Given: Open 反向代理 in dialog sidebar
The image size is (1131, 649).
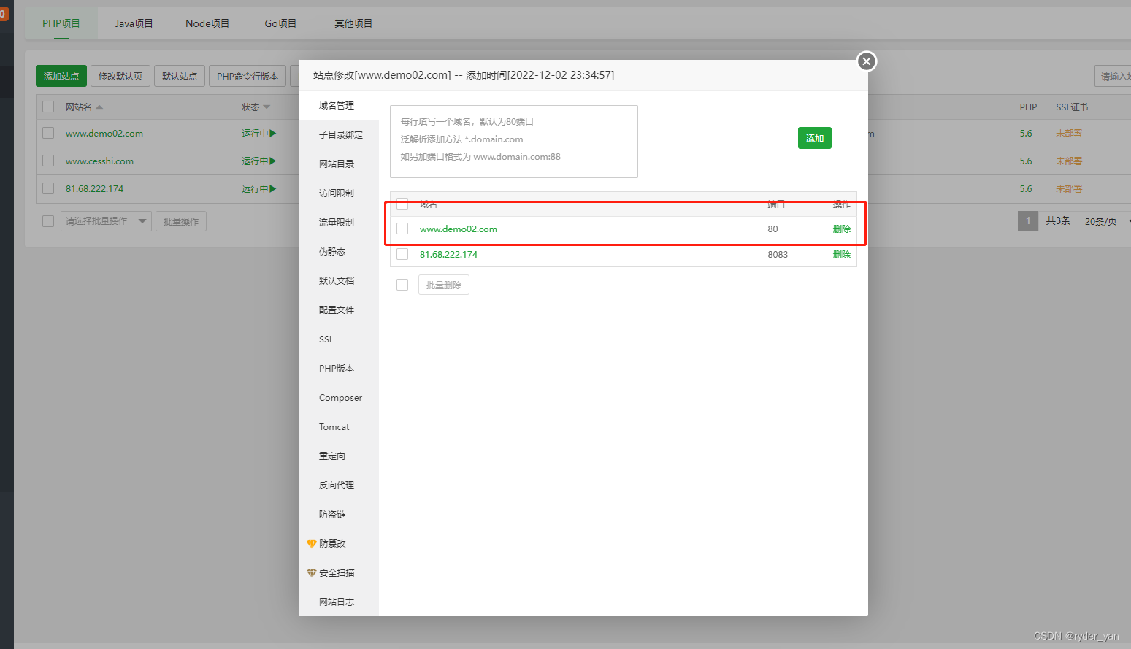Looking at the screenshot, I should [x=339, y=485].
